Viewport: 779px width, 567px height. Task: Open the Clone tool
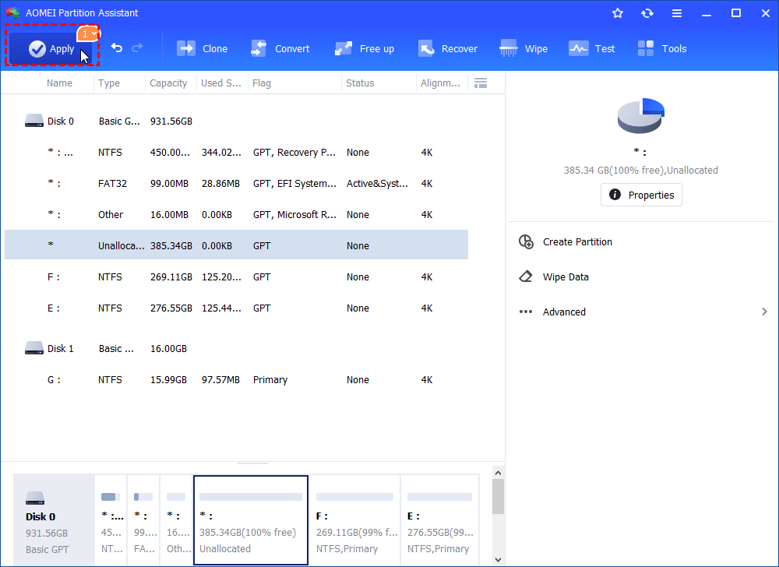click(203, 48)
